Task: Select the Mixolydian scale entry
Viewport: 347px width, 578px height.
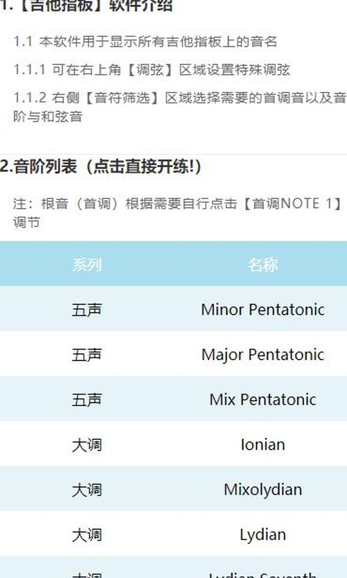Action: point(263,490)
